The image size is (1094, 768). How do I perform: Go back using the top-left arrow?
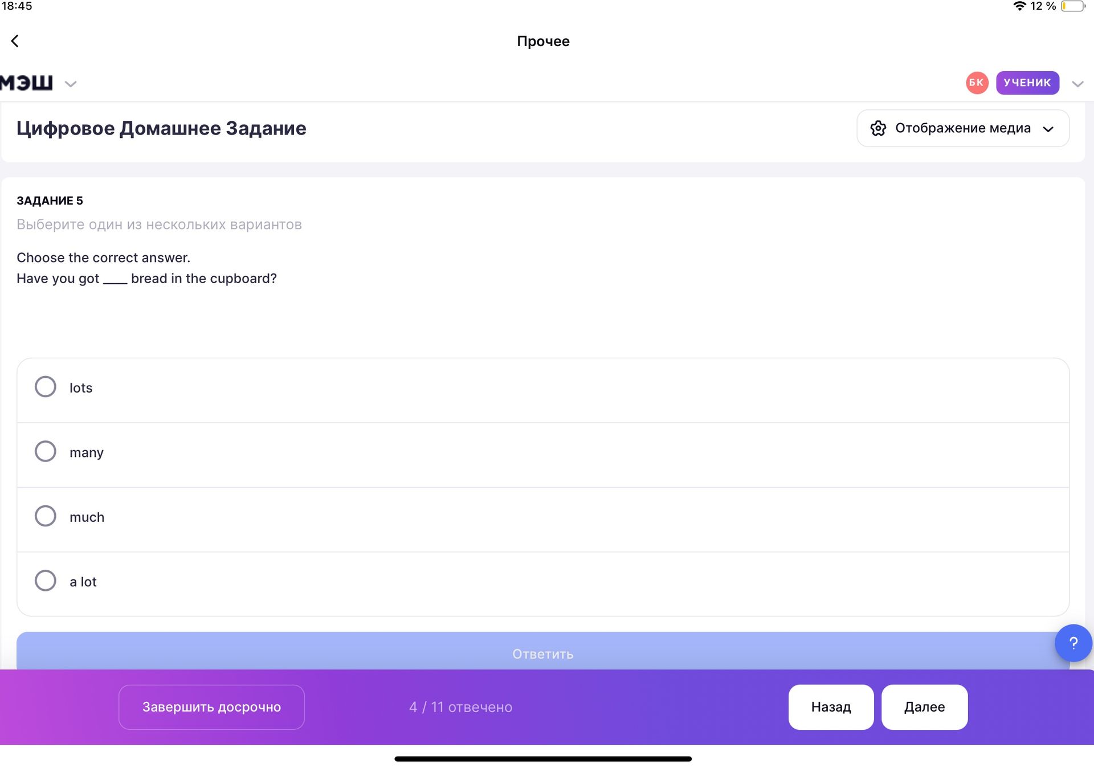[x=15, y=41]
